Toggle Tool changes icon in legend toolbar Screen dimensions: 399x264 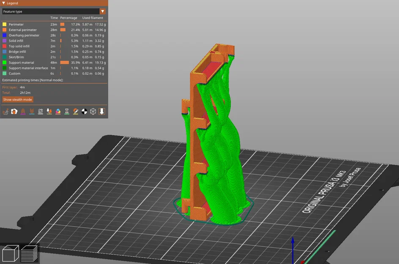[49, 112]
